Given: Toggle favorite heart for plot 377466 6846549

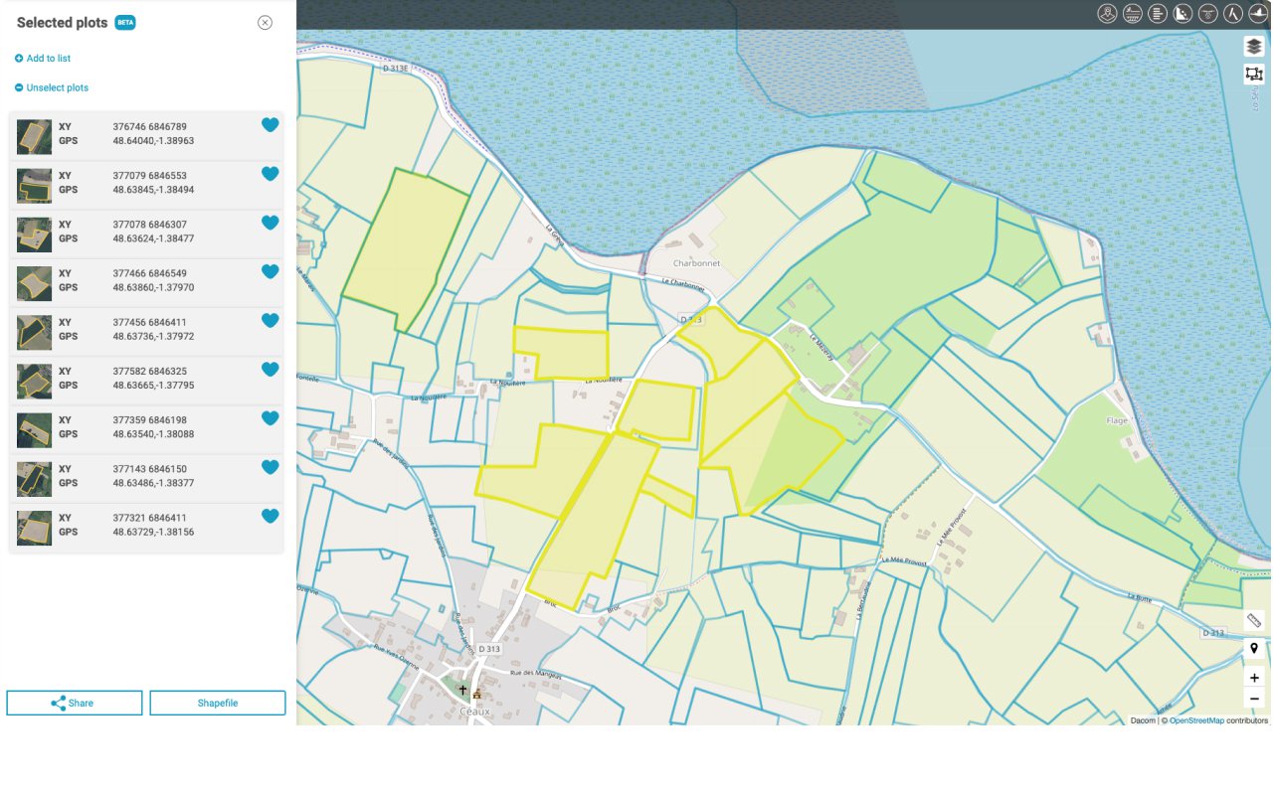Looking at the screenshot, I should (270, 270).
